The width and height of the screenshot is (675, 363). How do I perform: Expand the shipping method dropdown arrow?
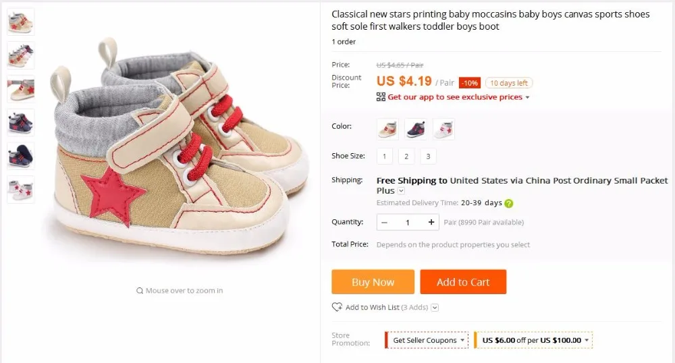[x=401, y=190]
